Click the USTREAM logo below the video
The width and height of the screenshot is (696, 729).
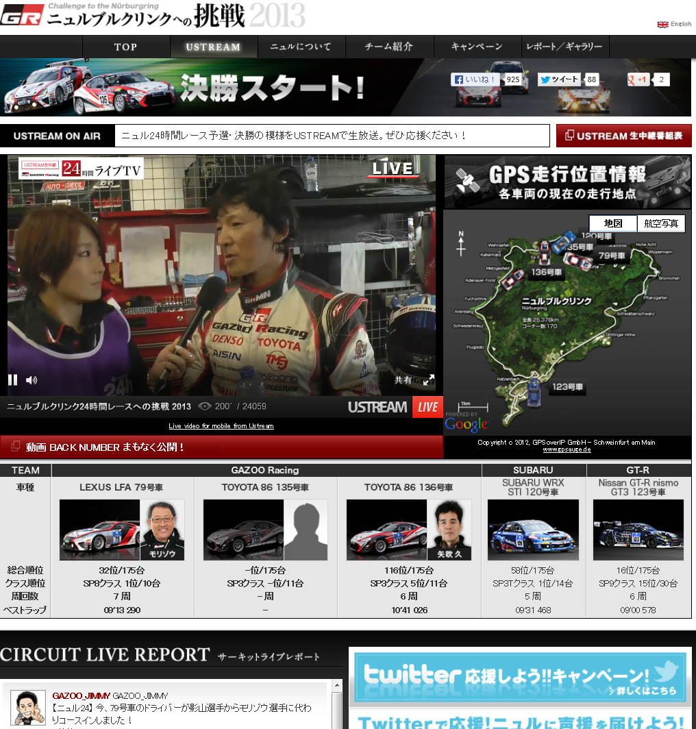tap(377, 407)
